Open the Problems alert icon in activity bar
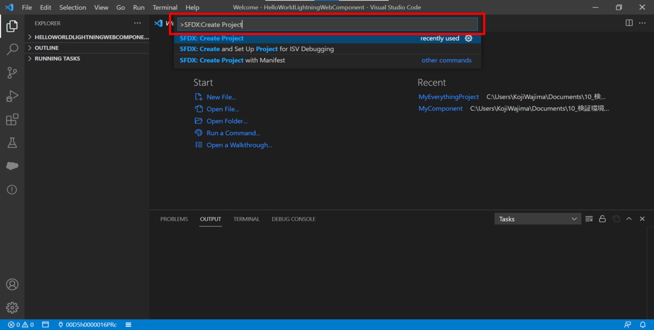The height and width of the screenshot is (330, 654). [12, 190]
